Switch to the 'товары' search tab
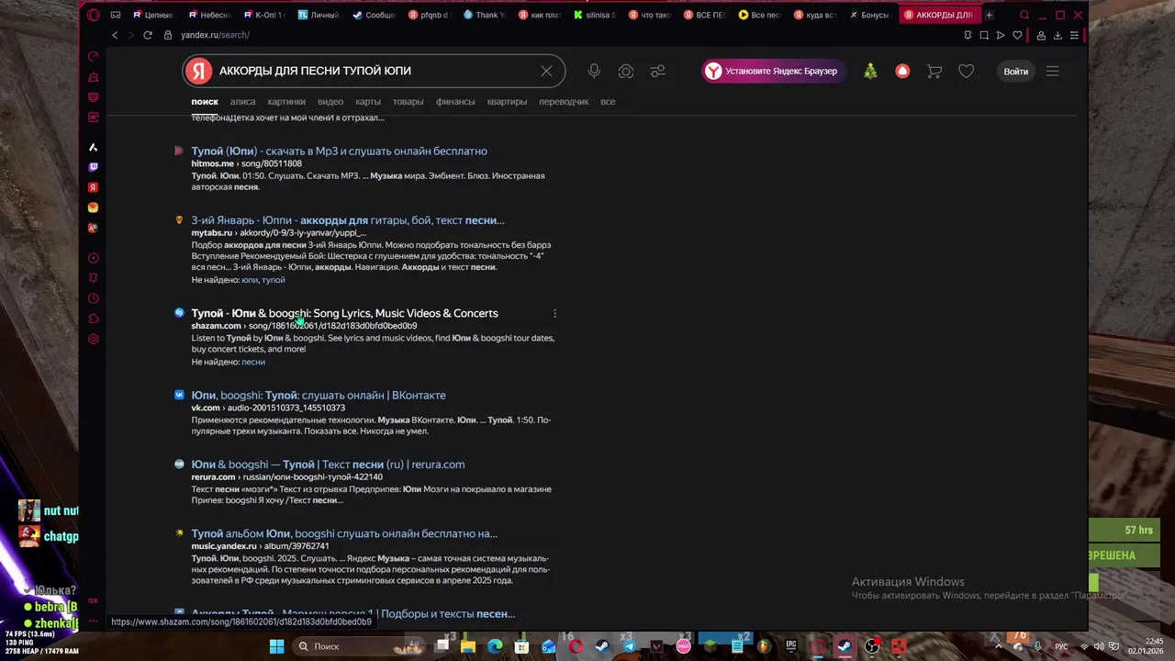The width and height of the screenshot is (1175, 661). pyautogui.click(x=408, y=102)
